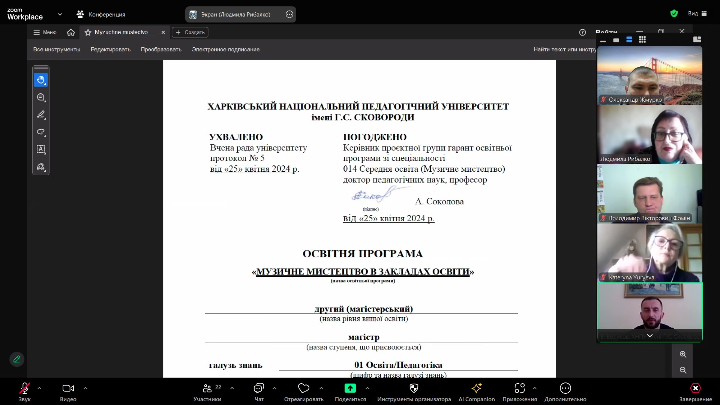Open screen share options ellipsis
The image size is (720, 405).
289,15
